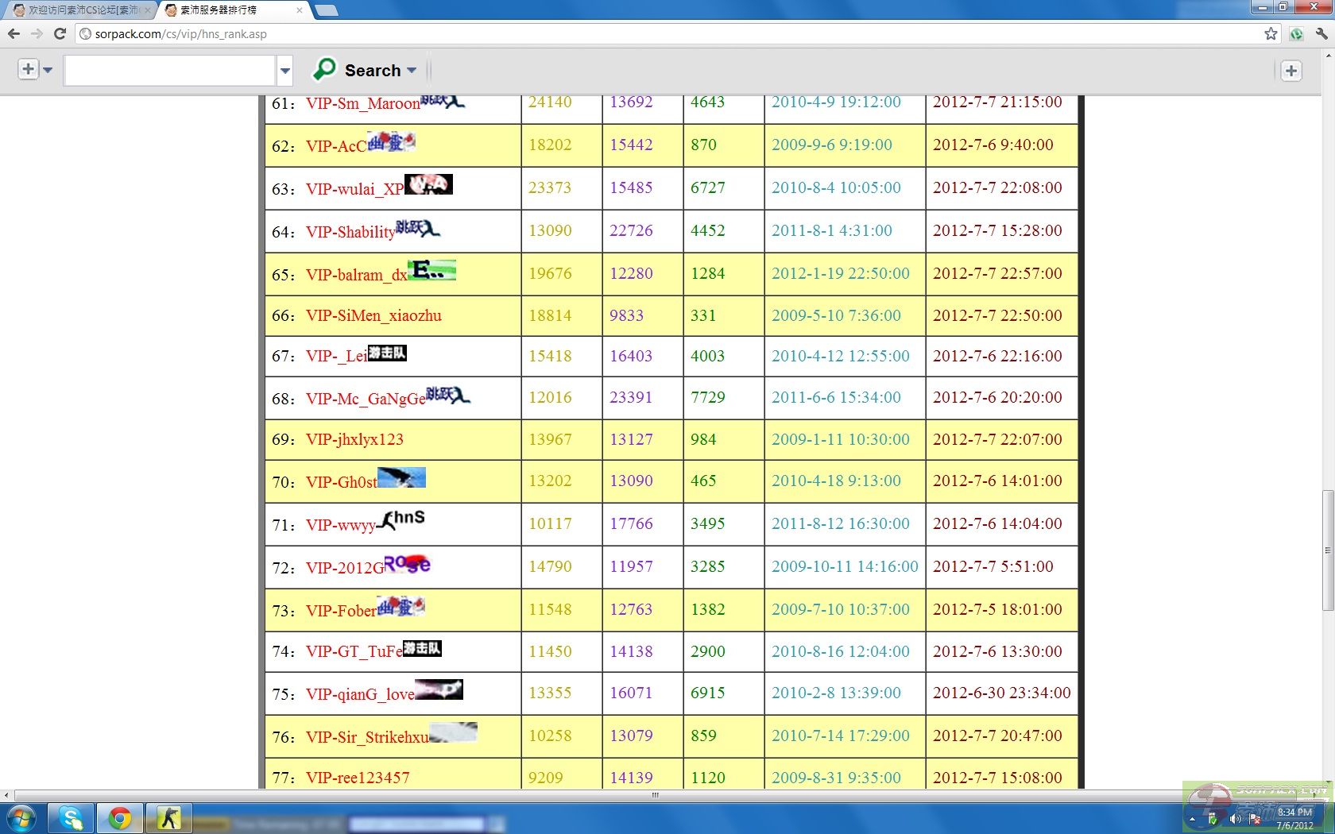The width and height of the screenshot is (1335, 834).
Task: Open the Search button dropdown arrow
Action: [x=412, y=71]
